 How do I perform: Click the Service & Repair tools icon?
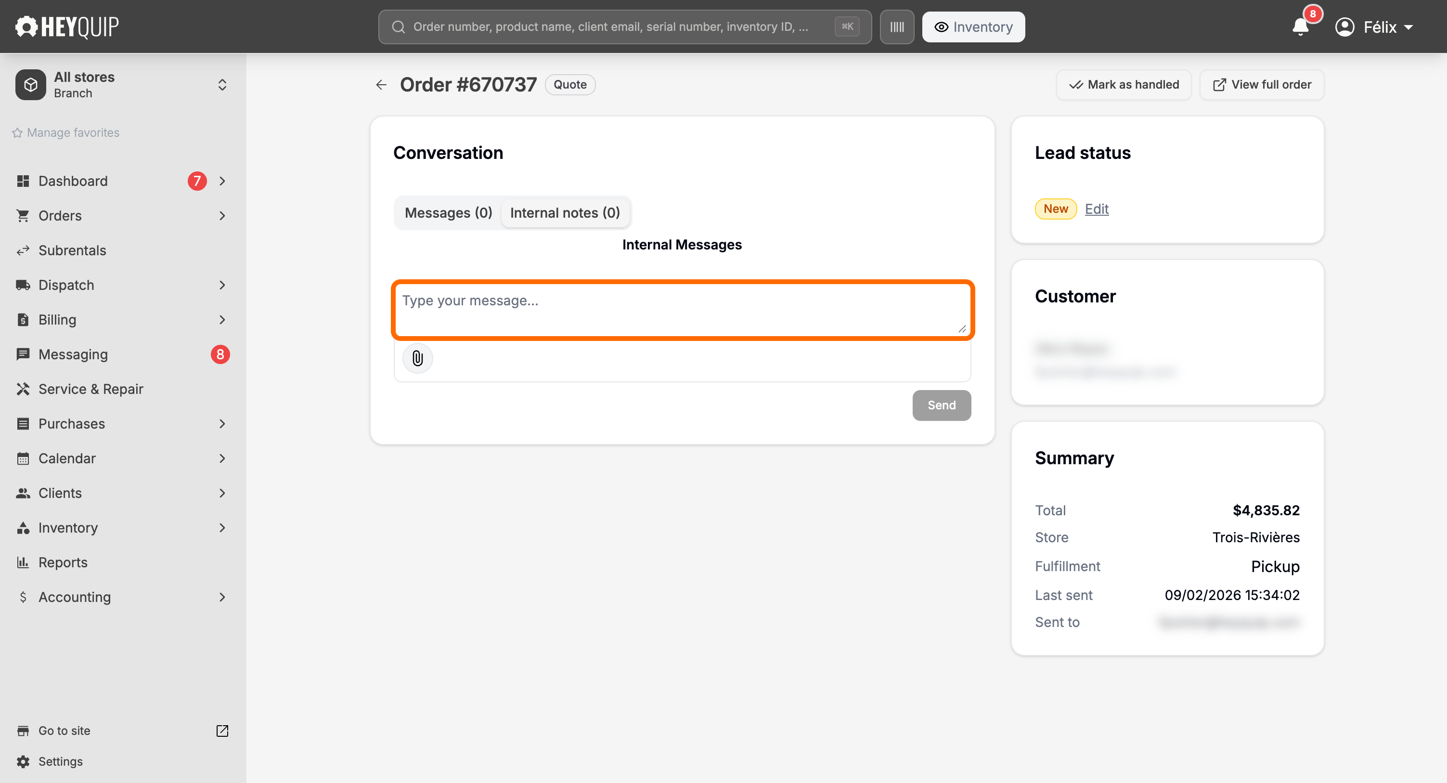(23, 389)
